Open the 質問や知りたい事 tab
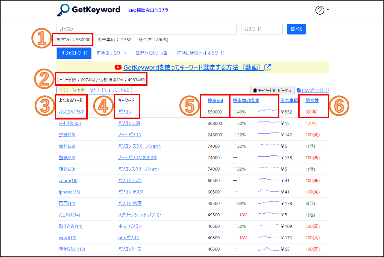 152,53
